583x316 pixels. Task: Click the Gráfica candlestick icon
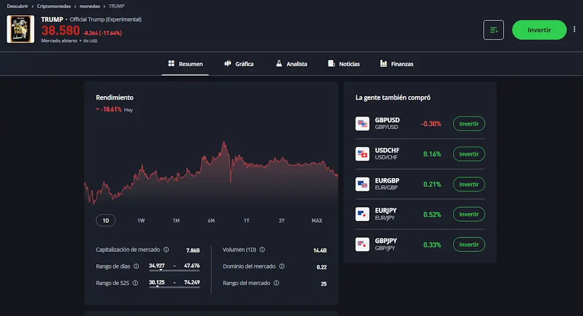[x=227, y=63]
